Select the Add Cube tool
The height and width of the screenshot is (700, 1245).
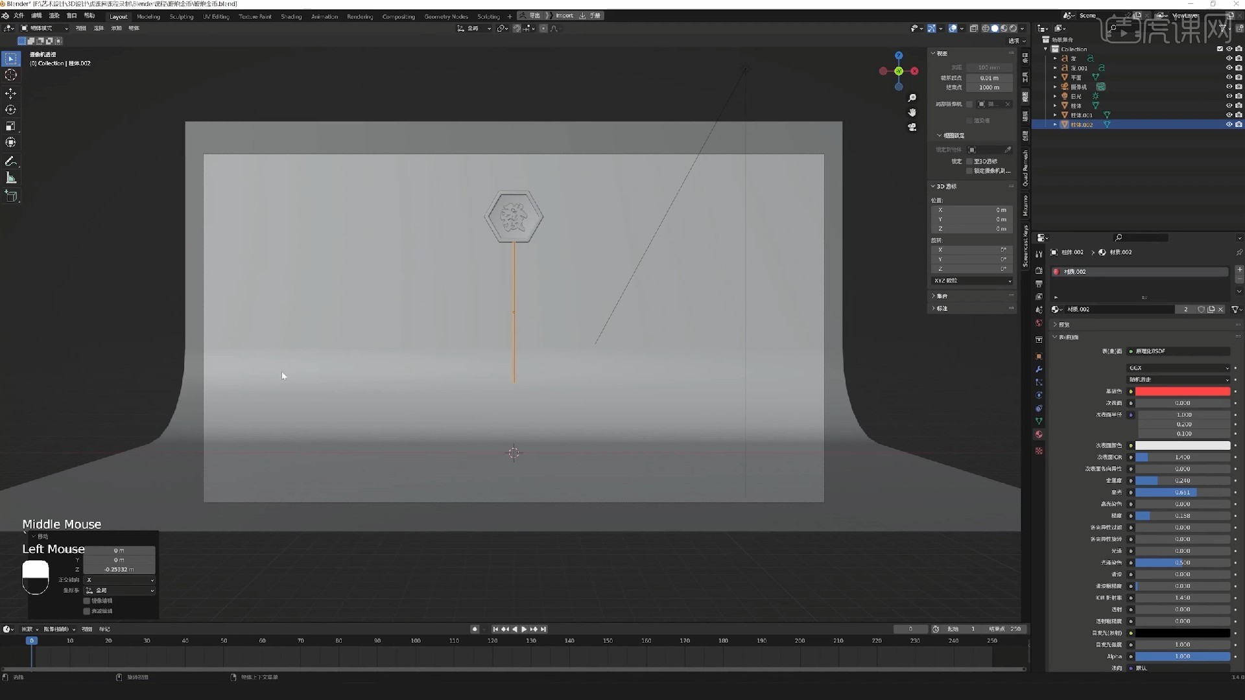pos(11,196)
